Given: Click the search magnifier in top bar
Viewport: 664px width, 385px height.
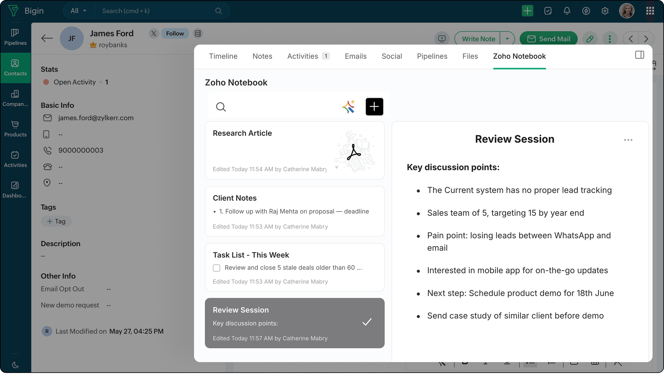Looking at the screenshot, I should point(218,11).
